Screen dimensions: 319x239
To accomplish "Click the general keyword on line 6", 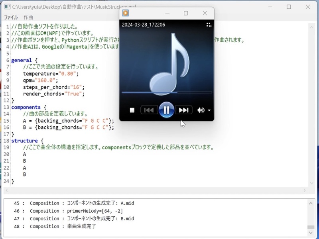I will click(x=22, y=61).
